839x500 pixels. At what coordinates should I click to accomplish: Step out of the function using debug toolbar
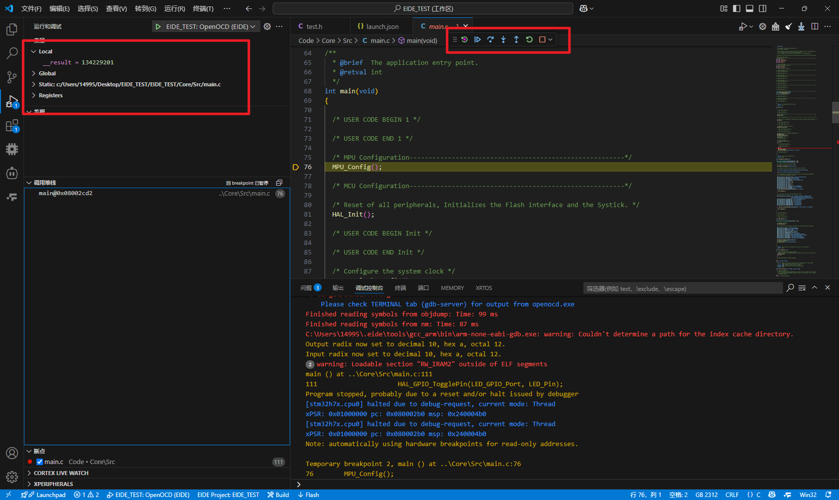click(516, 39)
